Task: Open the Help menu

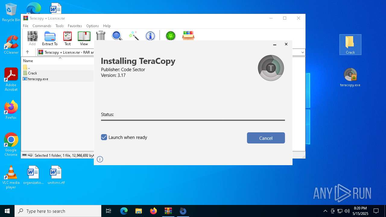Action: [x=107, y=26]
